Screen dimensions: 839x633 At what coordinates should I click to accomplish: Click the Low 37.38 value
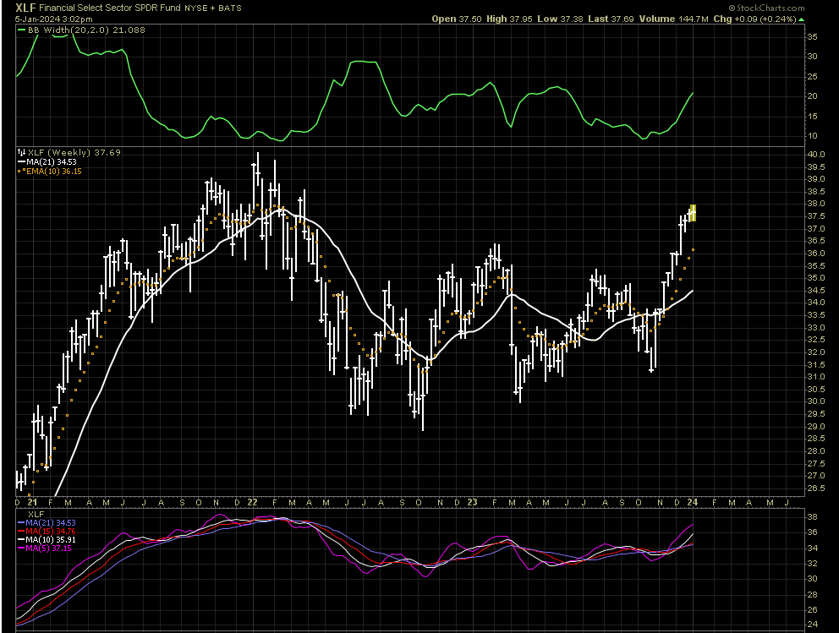click(560, 19)
